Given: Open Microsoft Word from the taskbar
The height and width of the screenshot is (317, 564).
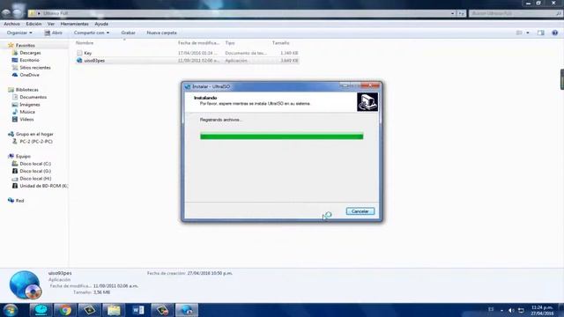Looking at the screenshot, I should 138,310.
